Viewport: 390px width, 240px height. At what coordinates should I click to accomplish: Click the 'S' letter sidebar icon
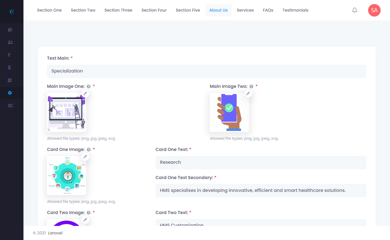click(x=10, y=67)
